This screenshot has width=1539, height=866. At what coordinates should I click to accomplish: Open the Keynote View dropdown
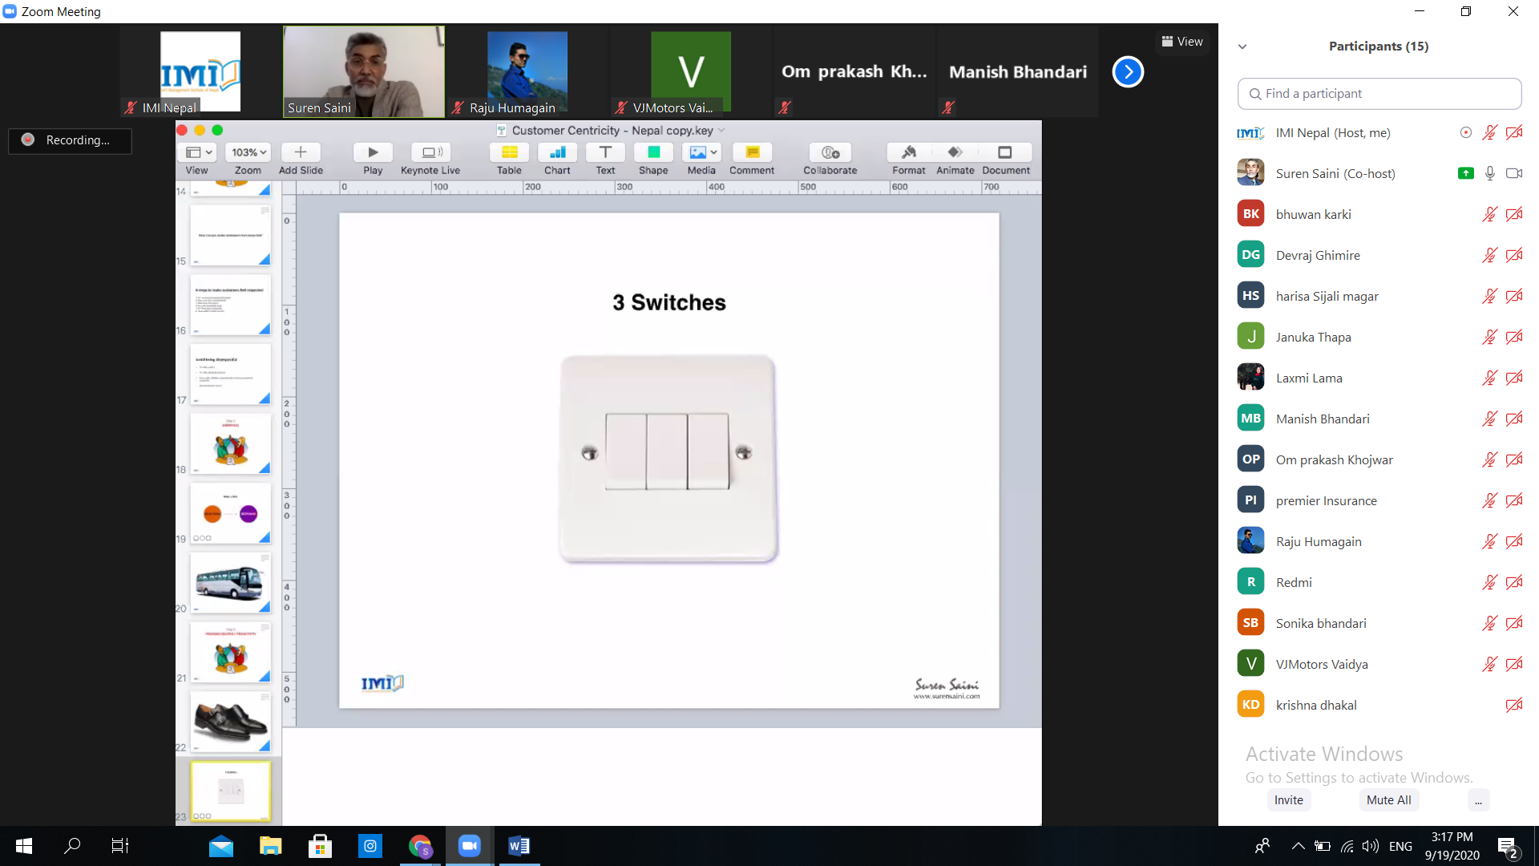point(198,152)
